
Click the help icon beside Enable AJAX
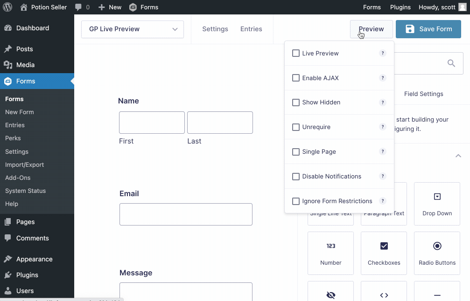click(382, 78)
